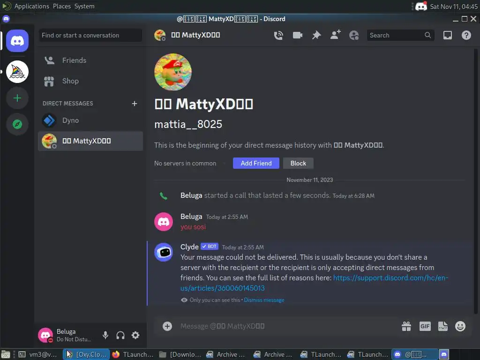Click the chat vertical scrollbar
This screenshot has height=360, width=480.
pyautogui.click(x=475, y=180)
